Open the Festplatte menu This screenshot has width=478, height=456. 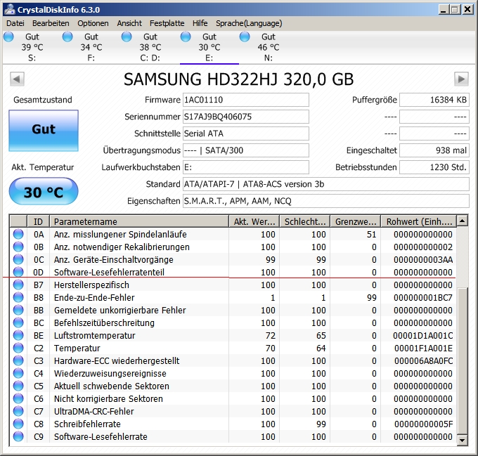[x=167, y=23]
